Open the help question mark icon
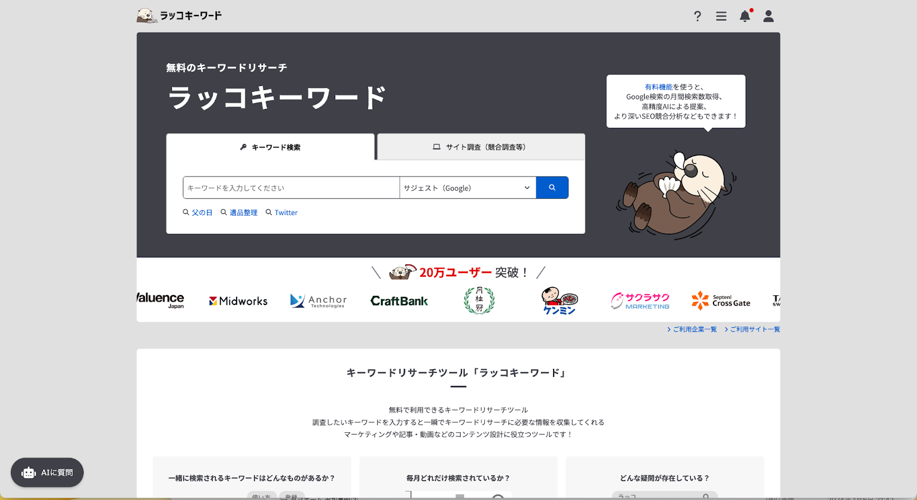Image resolution: width=917 pixels, height=500 pixels. [x=697, y=16]
